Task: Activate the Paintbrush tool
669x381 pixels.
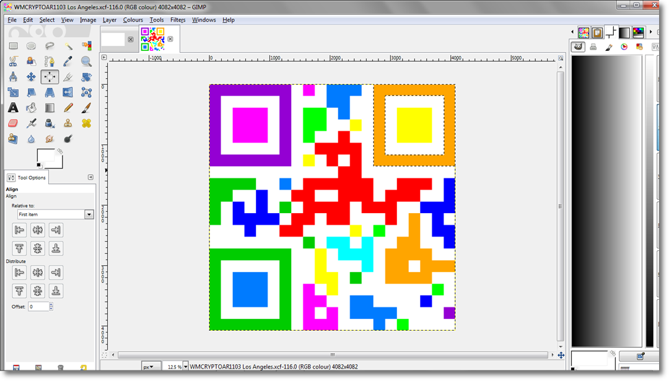Action: tap(86, 108)
